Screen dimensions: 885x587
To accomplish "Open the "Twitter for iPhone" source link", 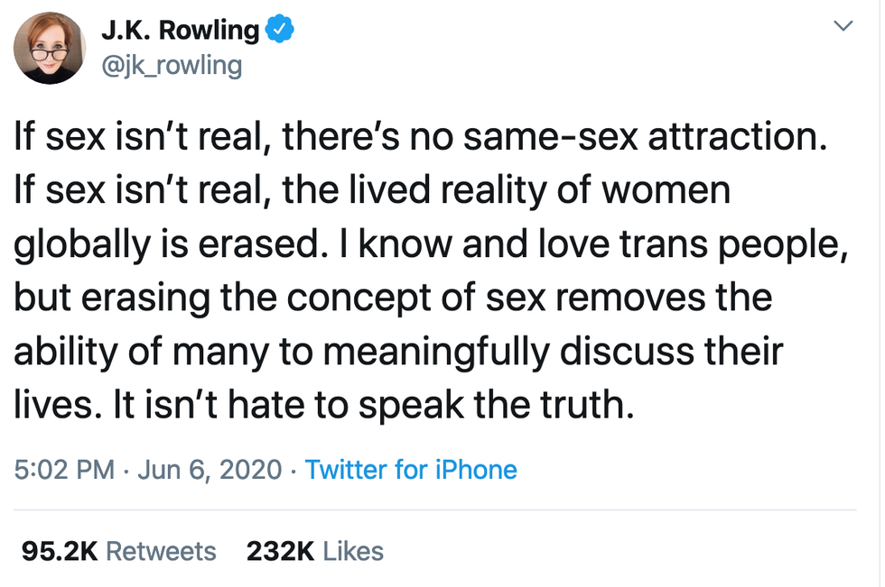I will [x=411, y=470].
